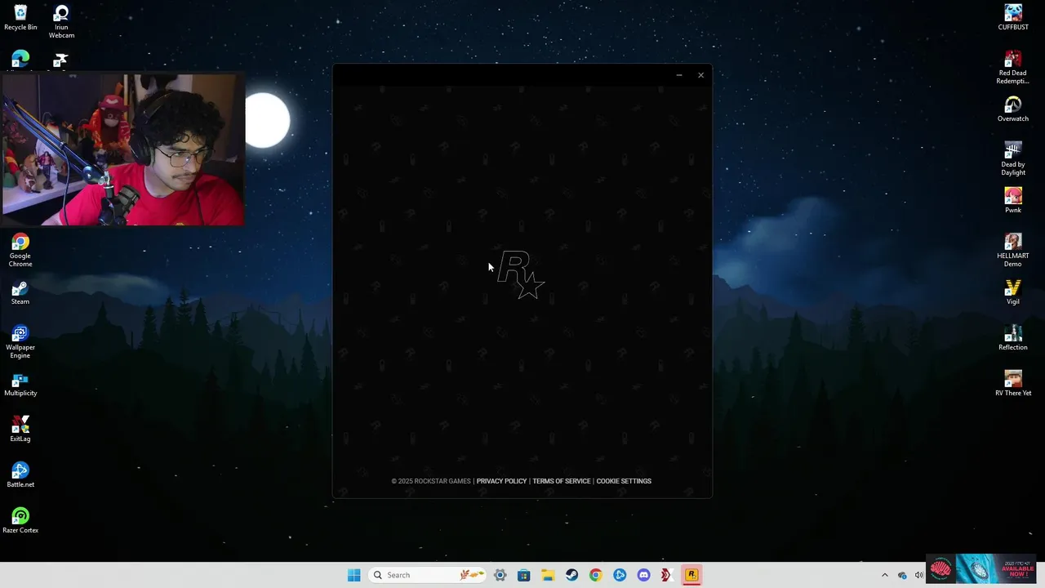Image resolution: width=1045 pixels, height=588 pixels.
Task: Select the Overwatch desktop icon
Action: click(1013, 109)
